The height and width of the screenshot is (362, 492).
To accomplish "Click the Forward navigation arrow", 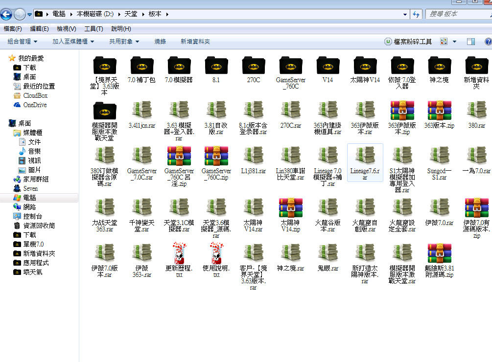I will coord(20,14).
